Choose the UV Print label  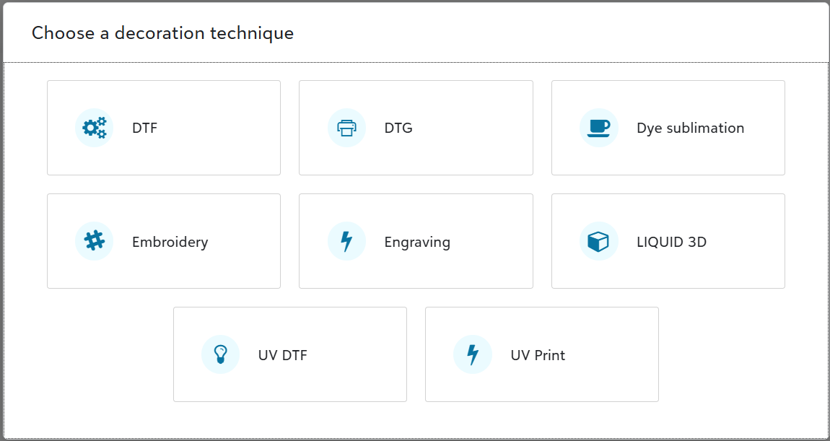click(538, 355)
